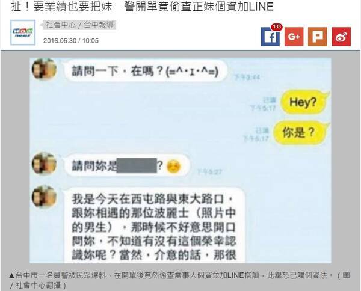This screenshot has width=361, height=291.
Task: Click the blushing emoji in message
Action: pyautogui.click(x=174, y=166)
